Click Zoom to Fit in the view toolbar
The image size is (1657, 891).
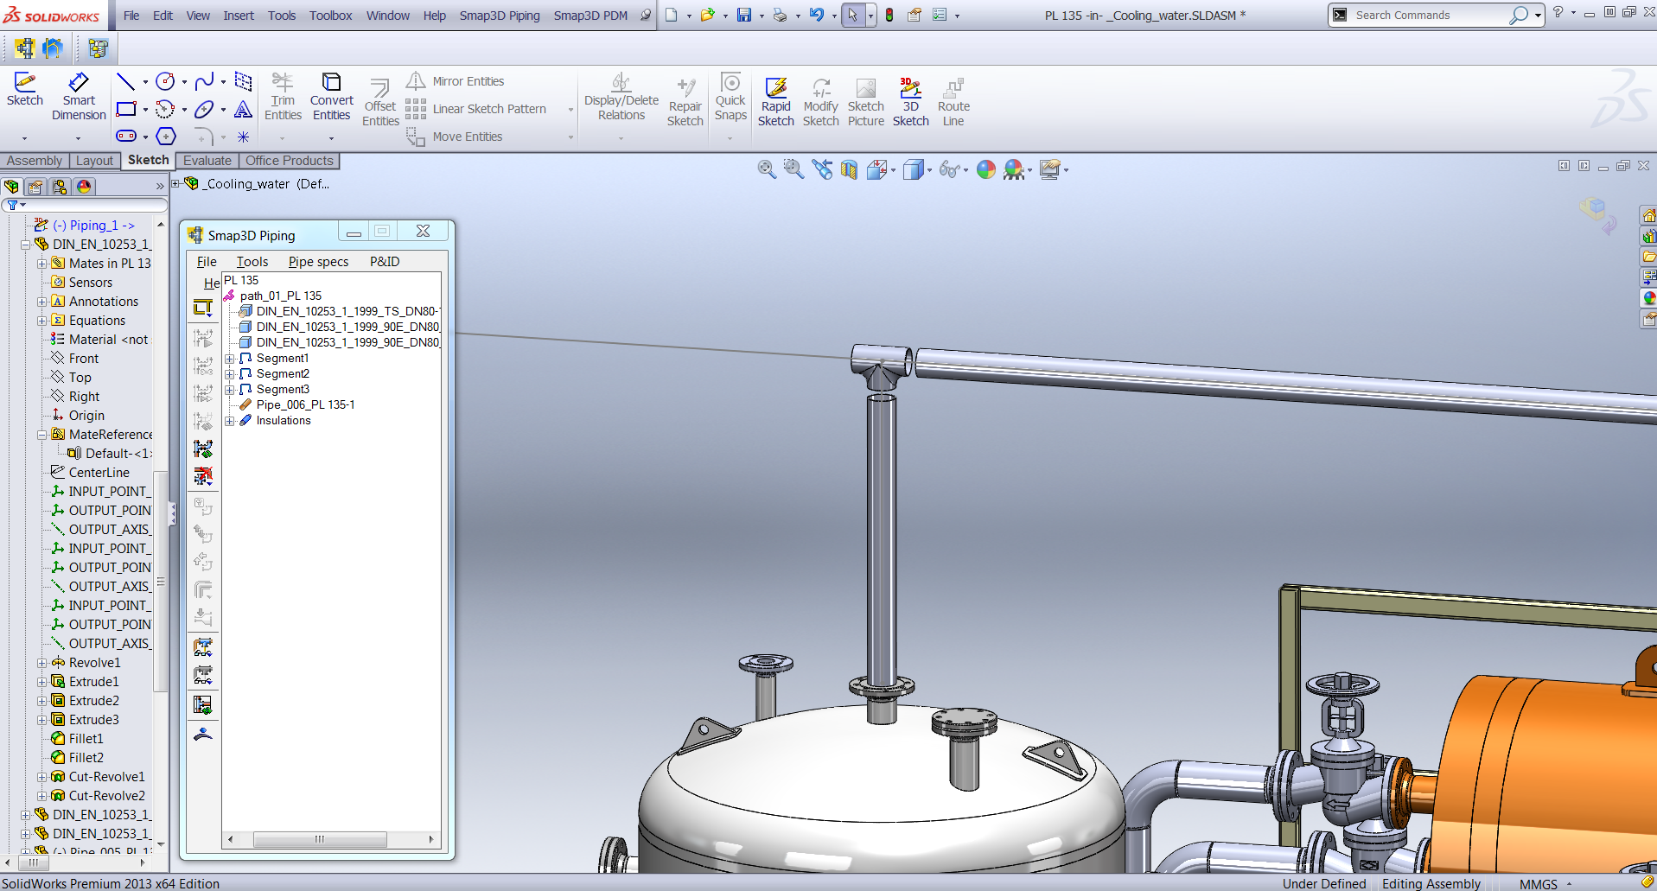765,169
